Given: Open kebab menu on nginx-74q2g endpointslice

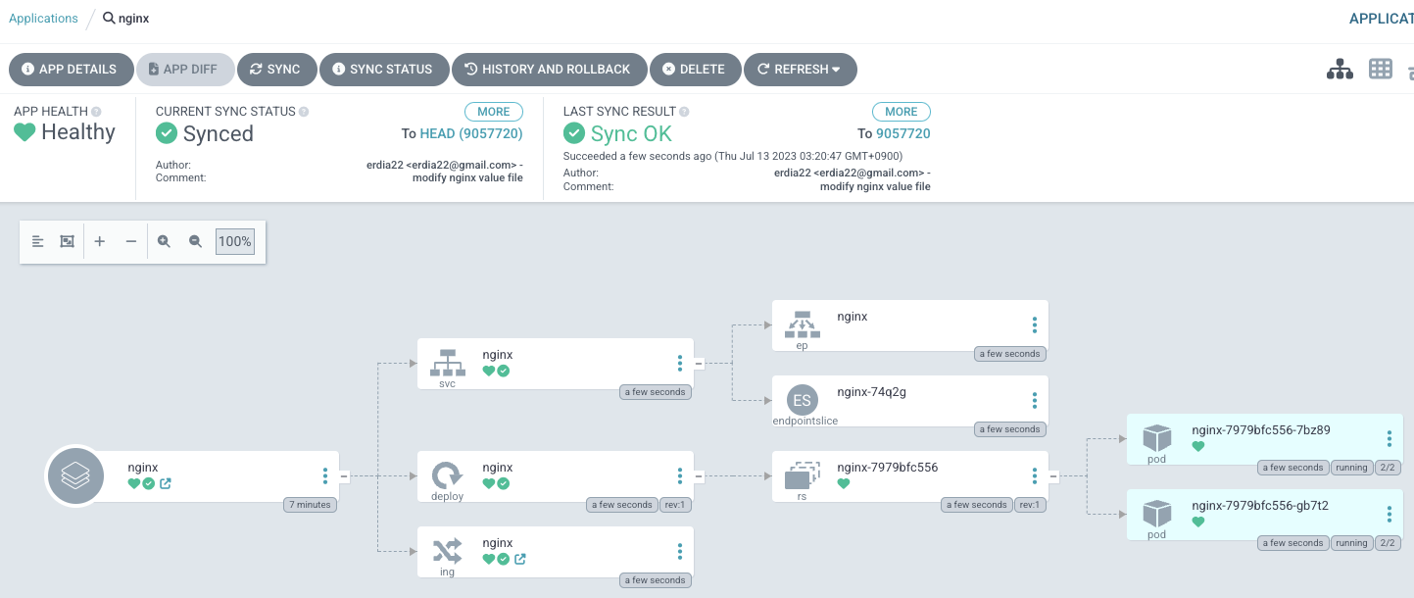Looking at the screenshot, I should [1034, 401].
